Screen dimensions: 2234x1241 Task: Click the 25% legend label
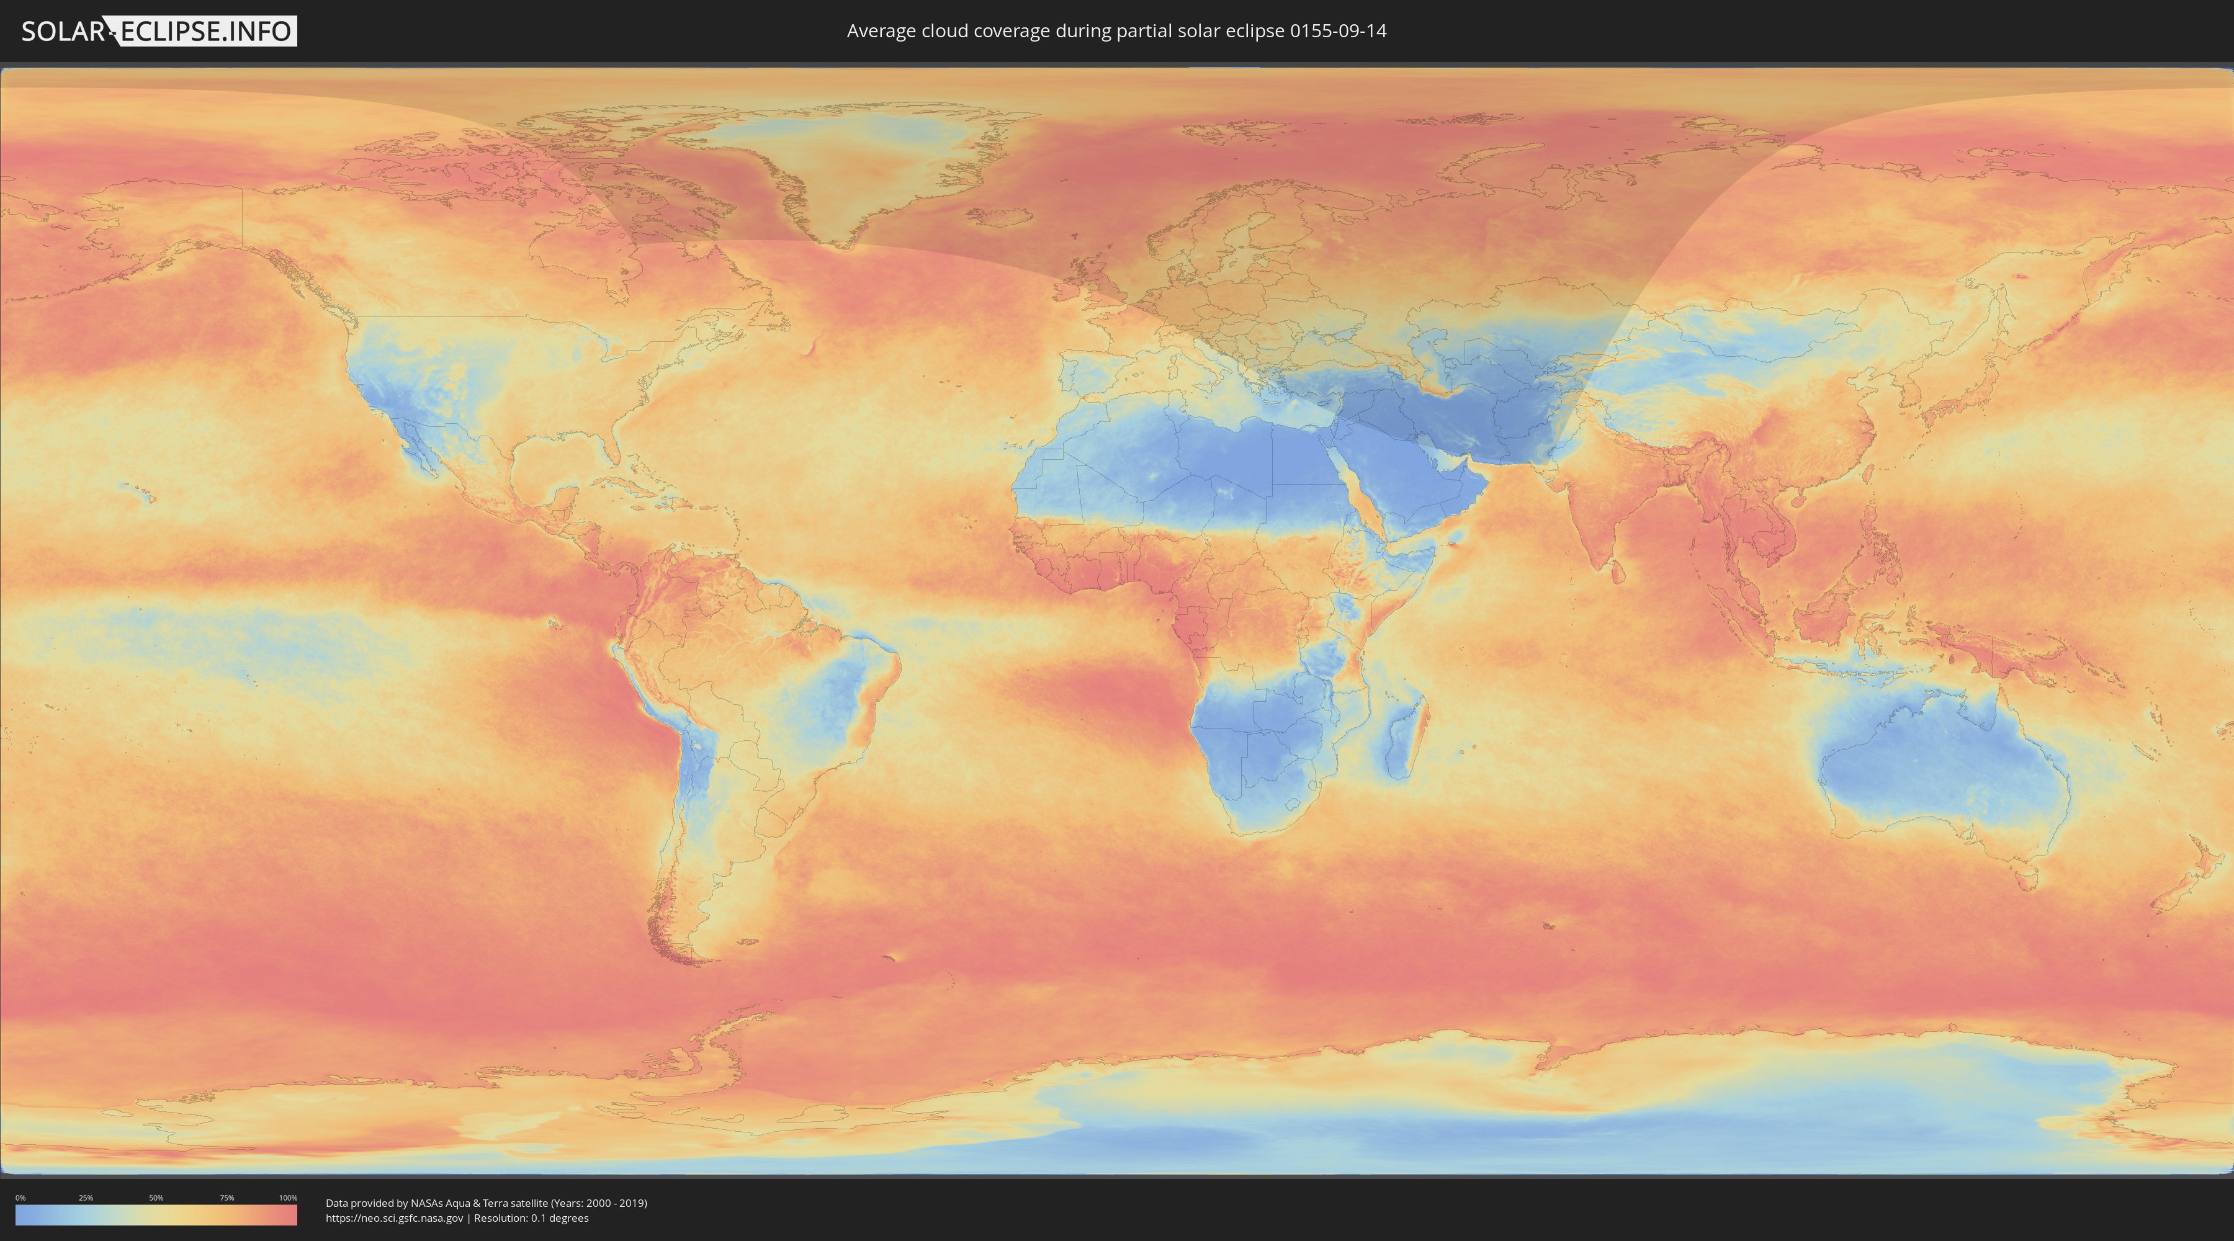(x=86, y=1198)
